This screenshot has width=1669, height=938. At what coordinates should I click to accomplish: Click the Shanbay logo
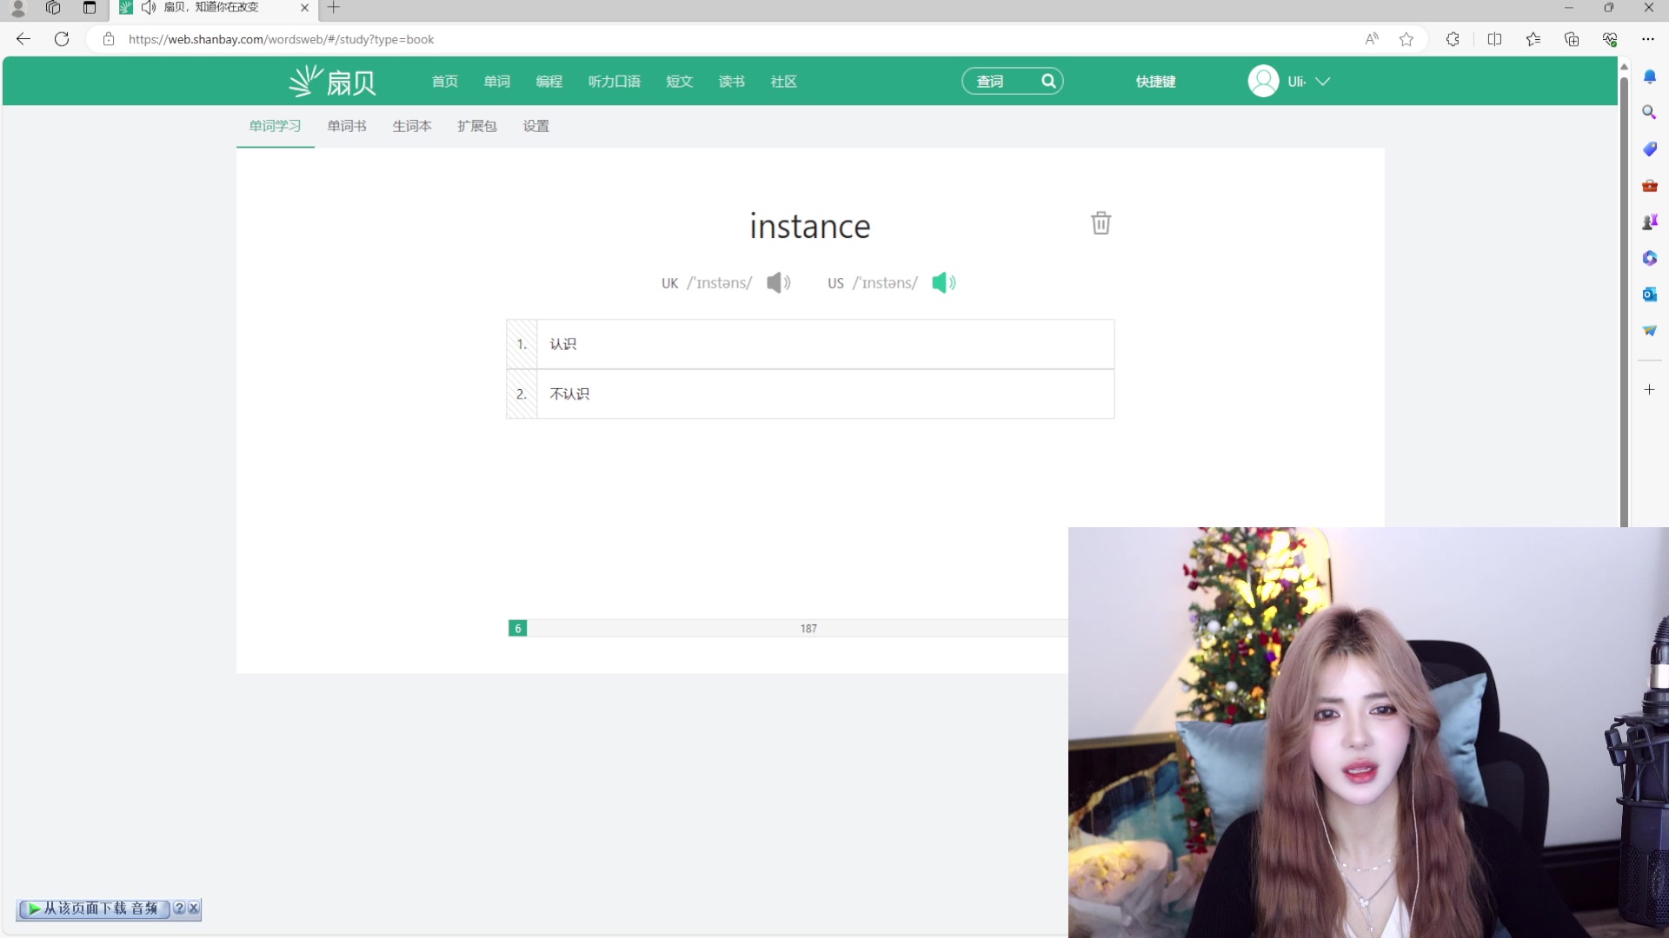click(333, 81)
